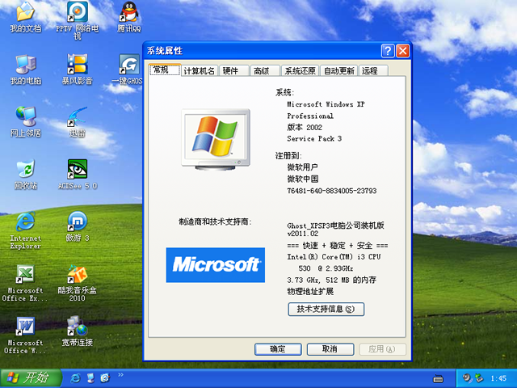Click the product ID text 76481-640-8834005-23793
This screenshot has width=517, height=388.
332,191
